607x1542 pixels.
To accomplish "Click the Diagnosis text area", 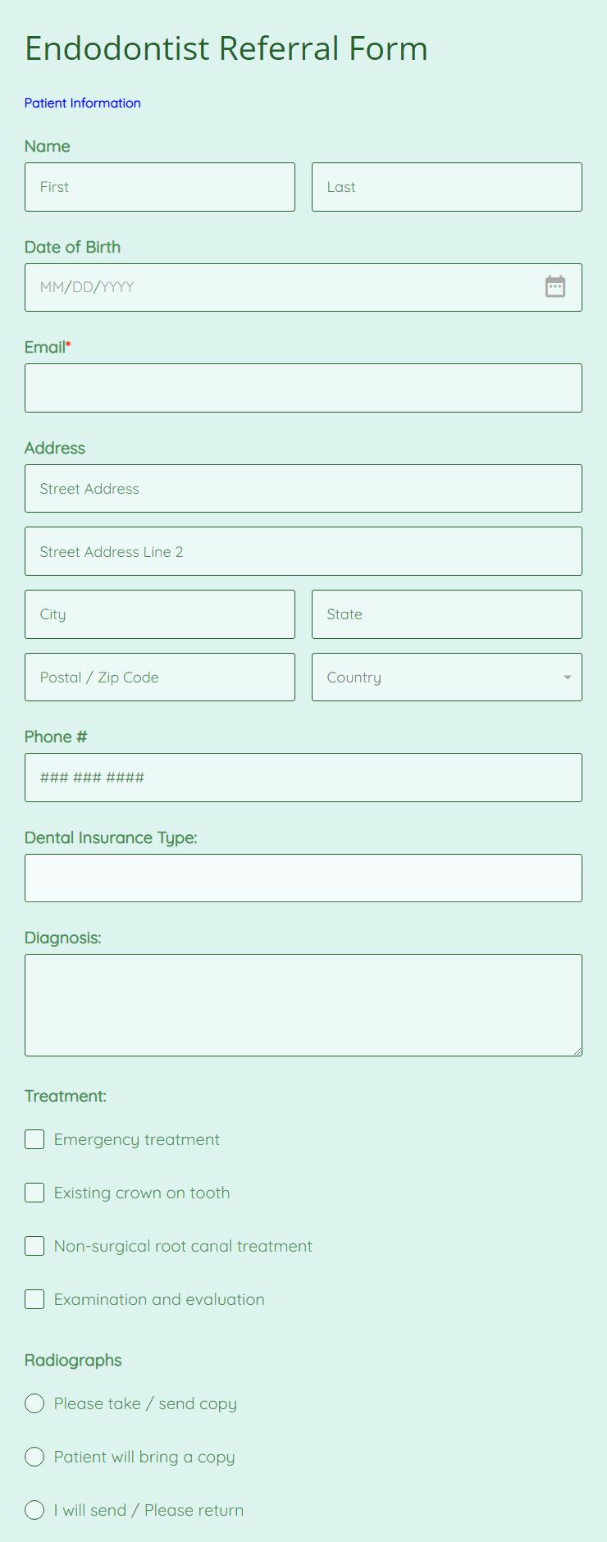I will coord(303,1005).
